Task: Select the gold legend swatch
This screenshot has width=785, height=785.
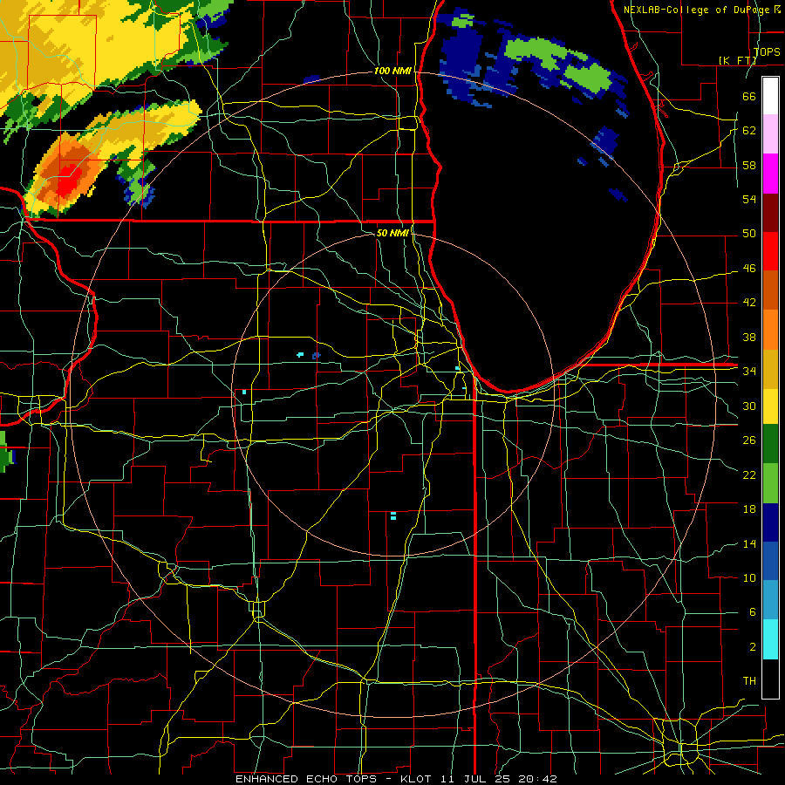Action: click(770, 369)
